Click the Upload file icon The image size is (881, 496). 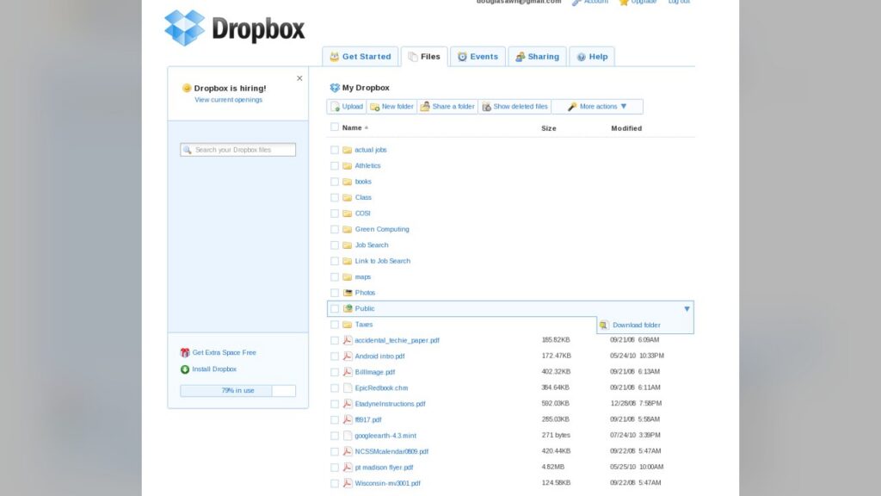[x=336, y=107]
